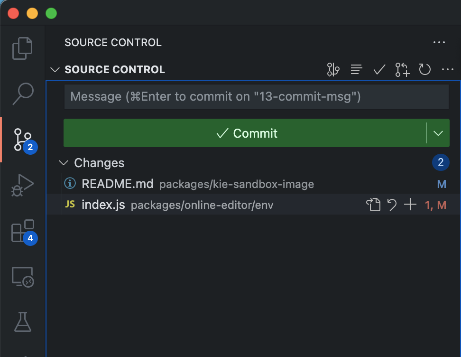Open the Run and Debug view
Image resolution: width=461 pixels, height=357 pixels.
pyautogui.click(x=22, y=185)
